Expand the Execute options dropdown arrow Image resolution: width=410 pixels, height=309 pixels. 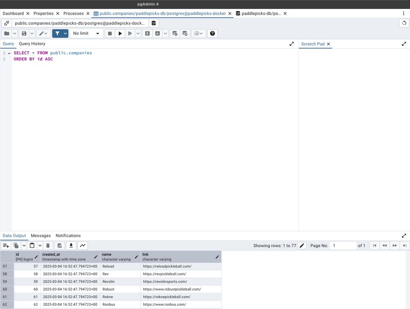coord(138,34)
